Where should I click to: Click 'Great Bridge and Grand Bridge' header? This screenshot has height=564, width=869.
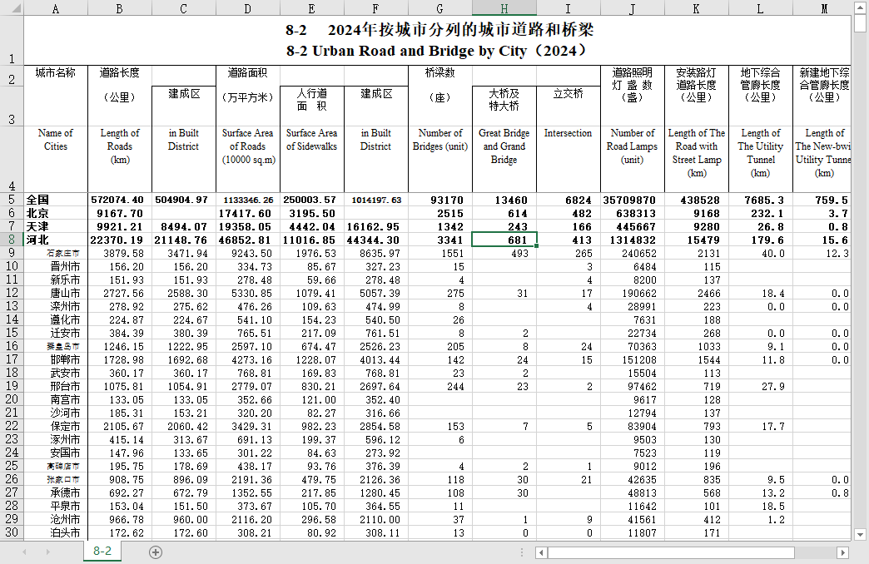[x=504, y=160]
